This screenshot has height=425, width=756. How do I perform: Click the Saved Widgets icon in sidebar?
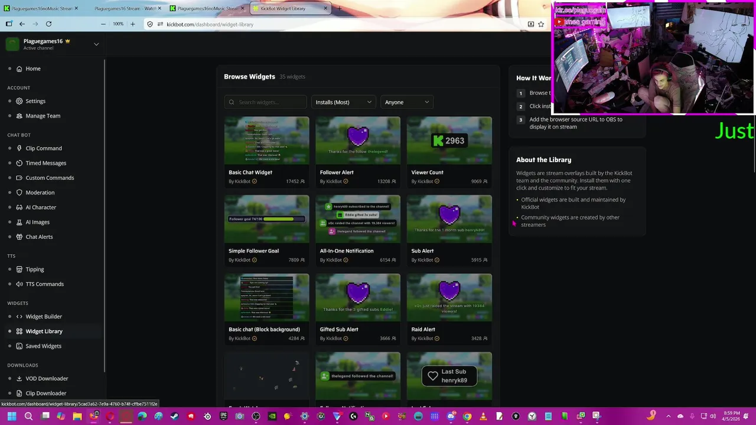19,346
